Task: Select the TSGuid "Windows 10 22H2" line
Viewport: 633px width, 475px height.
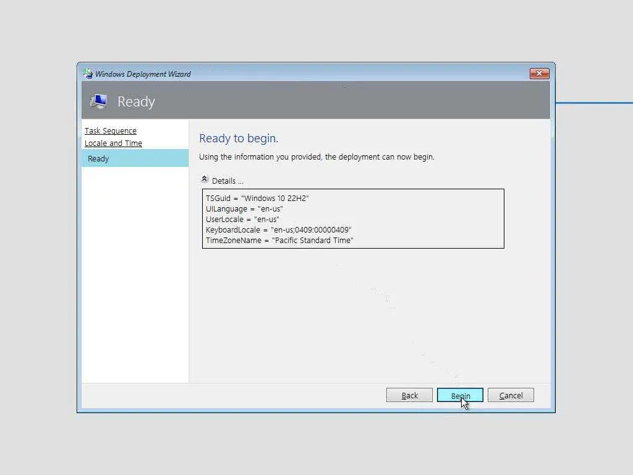Action: [x=257, y=199]
